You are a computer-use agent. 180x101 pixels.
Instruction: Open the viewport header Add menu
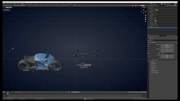tap(21, 6)
